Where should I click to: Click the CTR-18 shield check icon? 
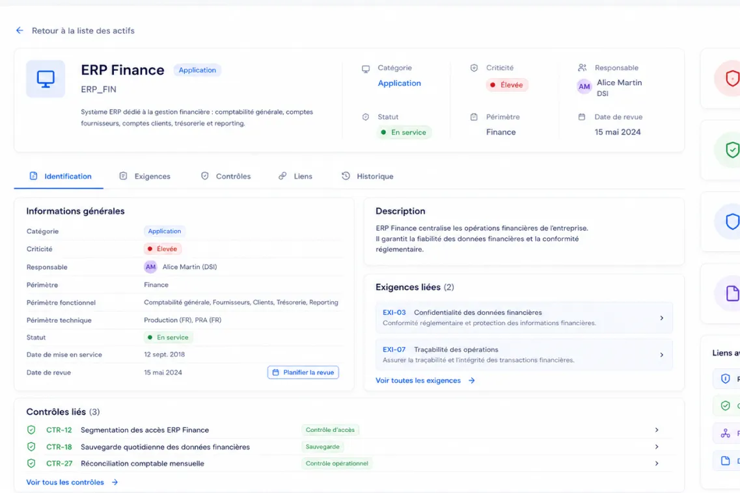31,447
